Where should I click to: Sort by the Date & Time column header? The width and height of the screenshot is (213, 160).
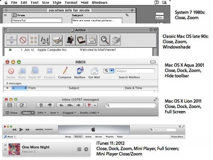(x=141, y=88)
